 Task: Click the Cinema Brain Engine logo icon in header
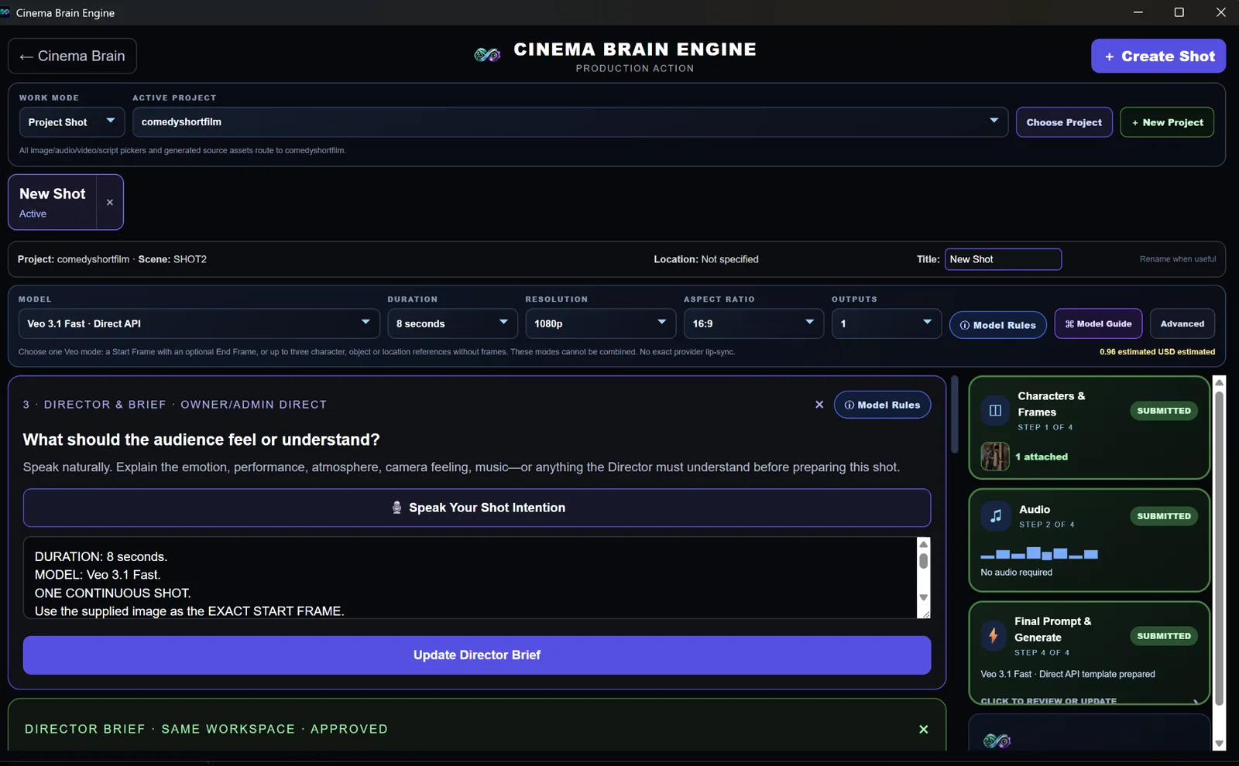(x=487, y=54)
